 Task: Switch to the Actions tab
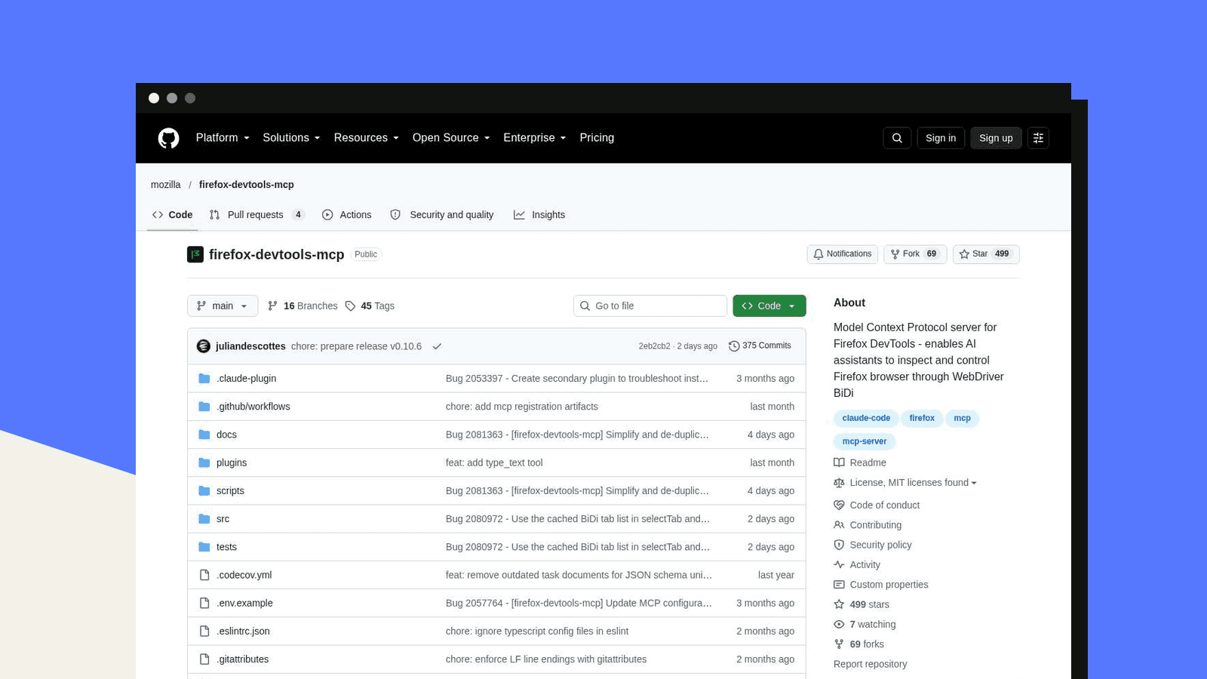347,215
